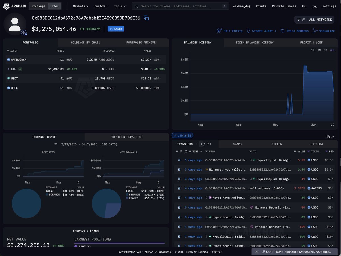This screenshot has height=256, width=341.
Task: Switch to Holdings By Chain tab
Action: click(85, 43)
